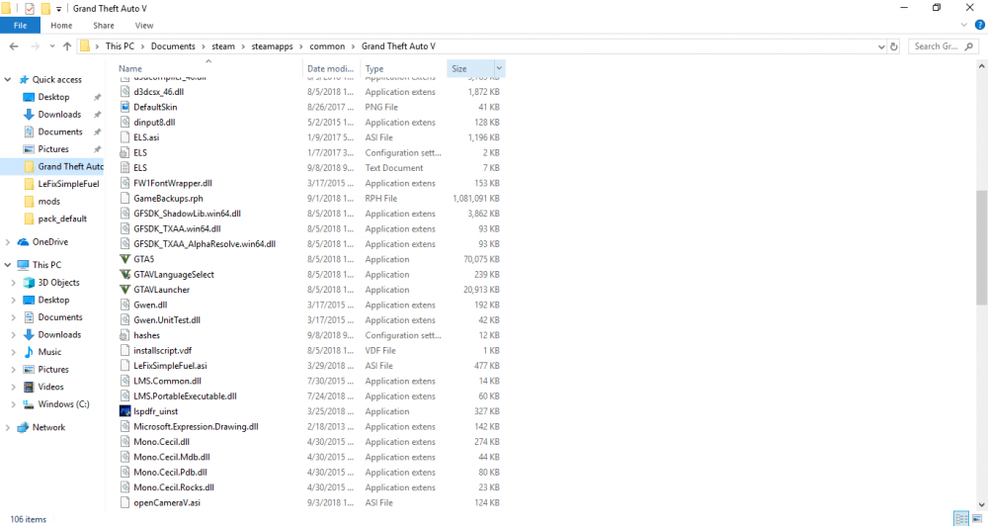Navigate to Documents in breadcrumb path
The height and width of the screenshot is (526, 988).
click(173, 46)
